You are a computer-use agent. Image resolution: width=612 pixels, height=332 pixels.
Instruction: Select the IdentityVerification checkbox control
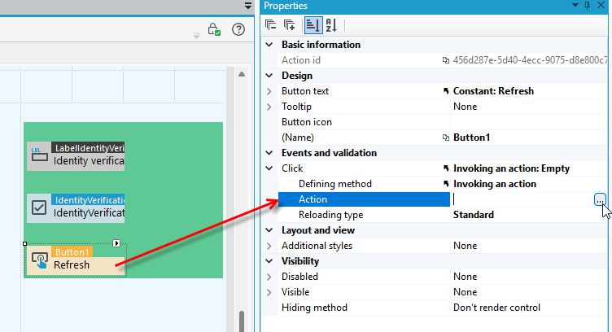pos(76,208)
